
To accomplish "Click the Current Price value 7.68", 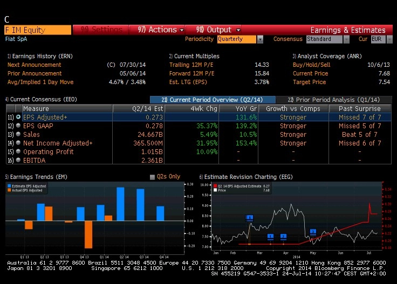I will (x=384, y=73).
